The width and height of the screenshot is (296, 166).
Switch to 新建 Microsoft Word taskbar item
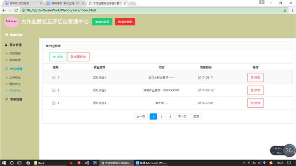(151, 163)
